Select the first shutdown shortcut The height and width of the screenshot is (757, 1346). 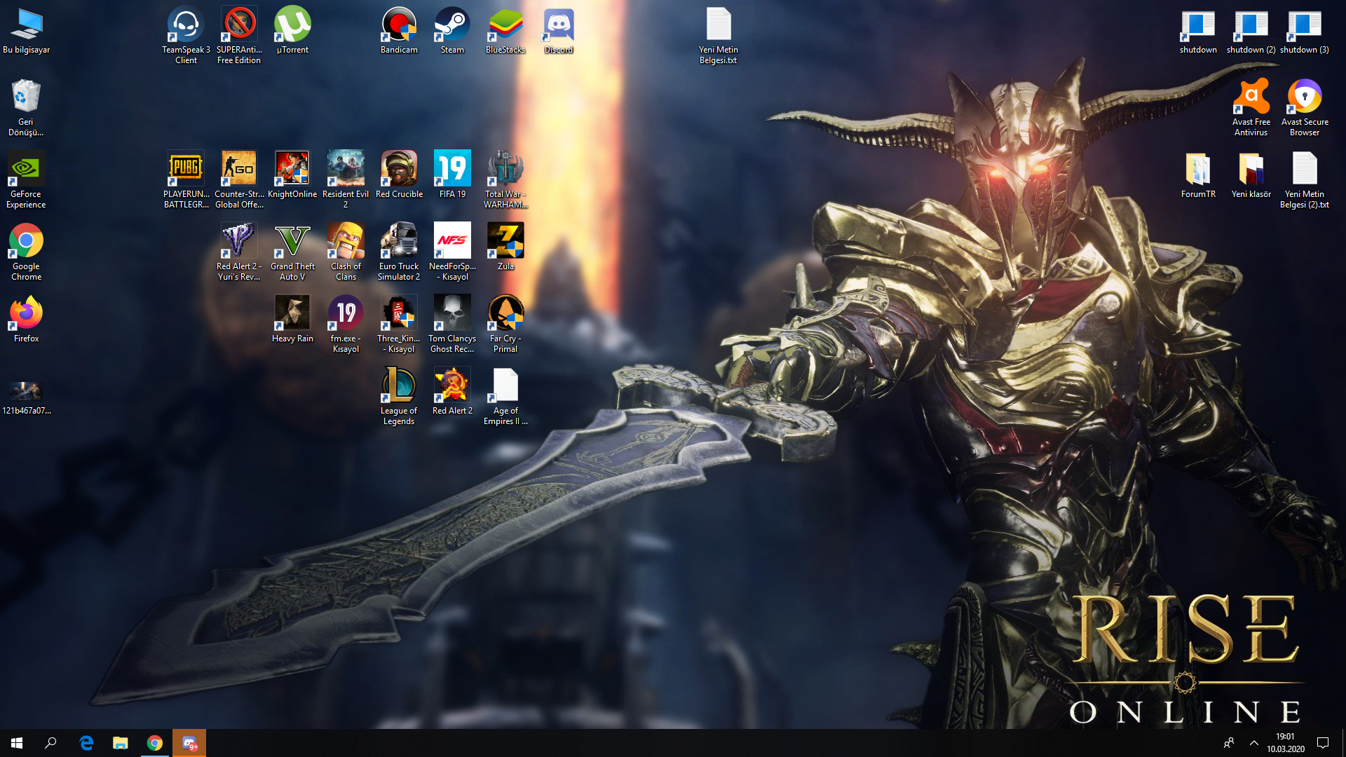coord(1199,30)
